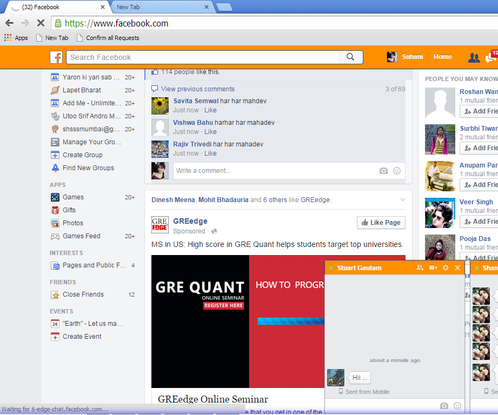Click Home in the Facebook navigation
This screenshot has height=415, width=498.
442,56
